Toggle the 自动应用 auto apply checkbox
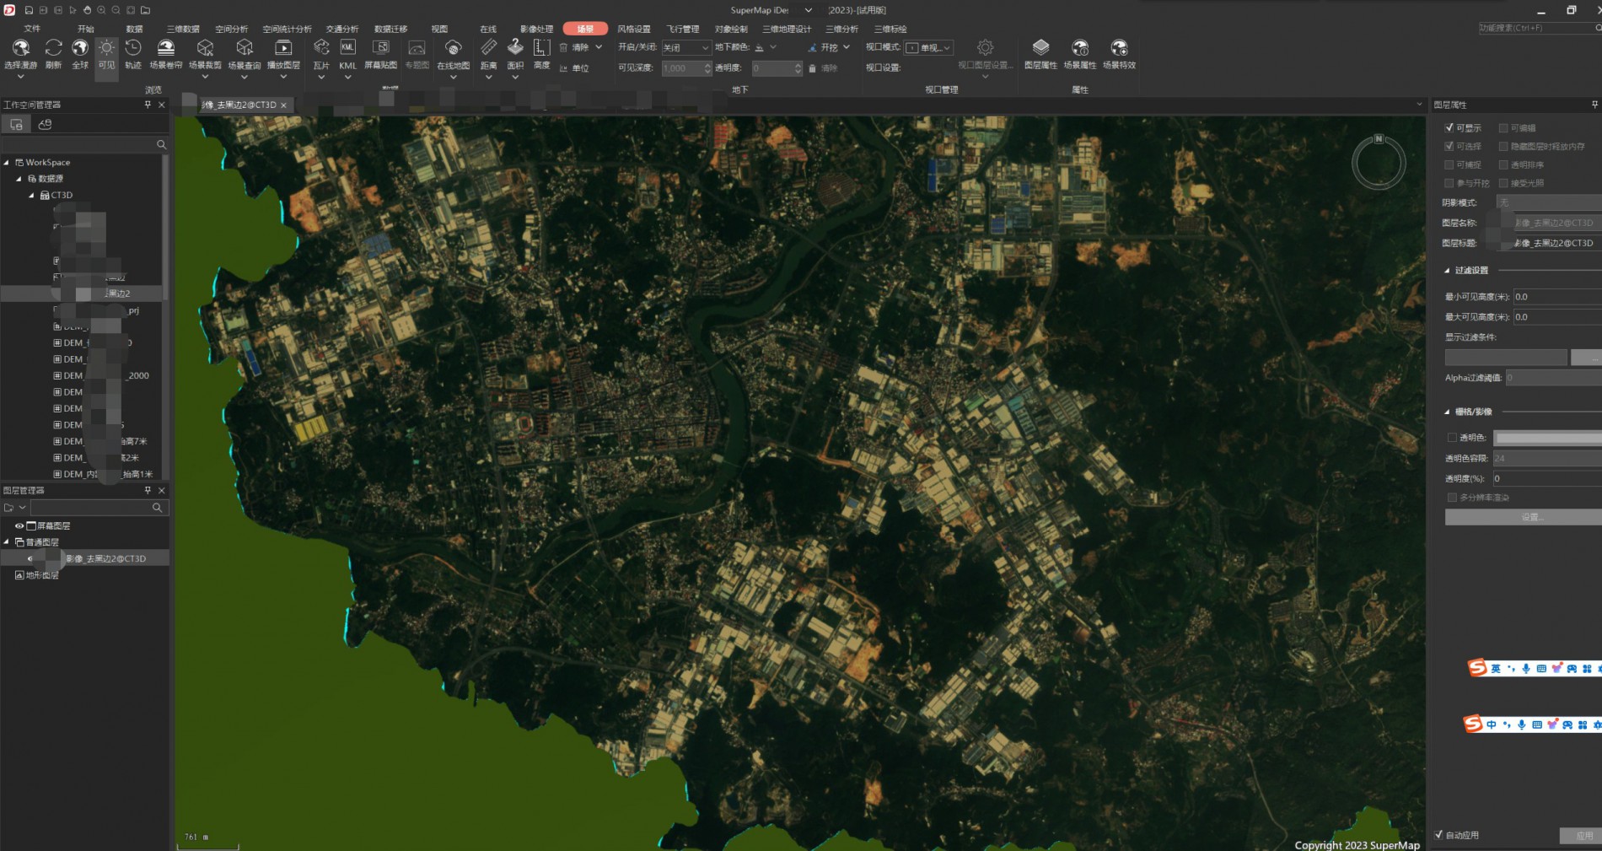This screenshot has height=851, width=1602. pyautogui.click(x=1438, y=834)
